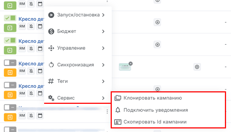Screen dimensions: 231x132
Task: Open calendar icon in blurred-name row
Action: pos(40,116)
